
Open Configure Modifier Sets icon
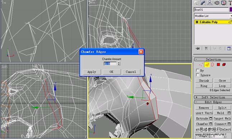(x=229, y=49)
